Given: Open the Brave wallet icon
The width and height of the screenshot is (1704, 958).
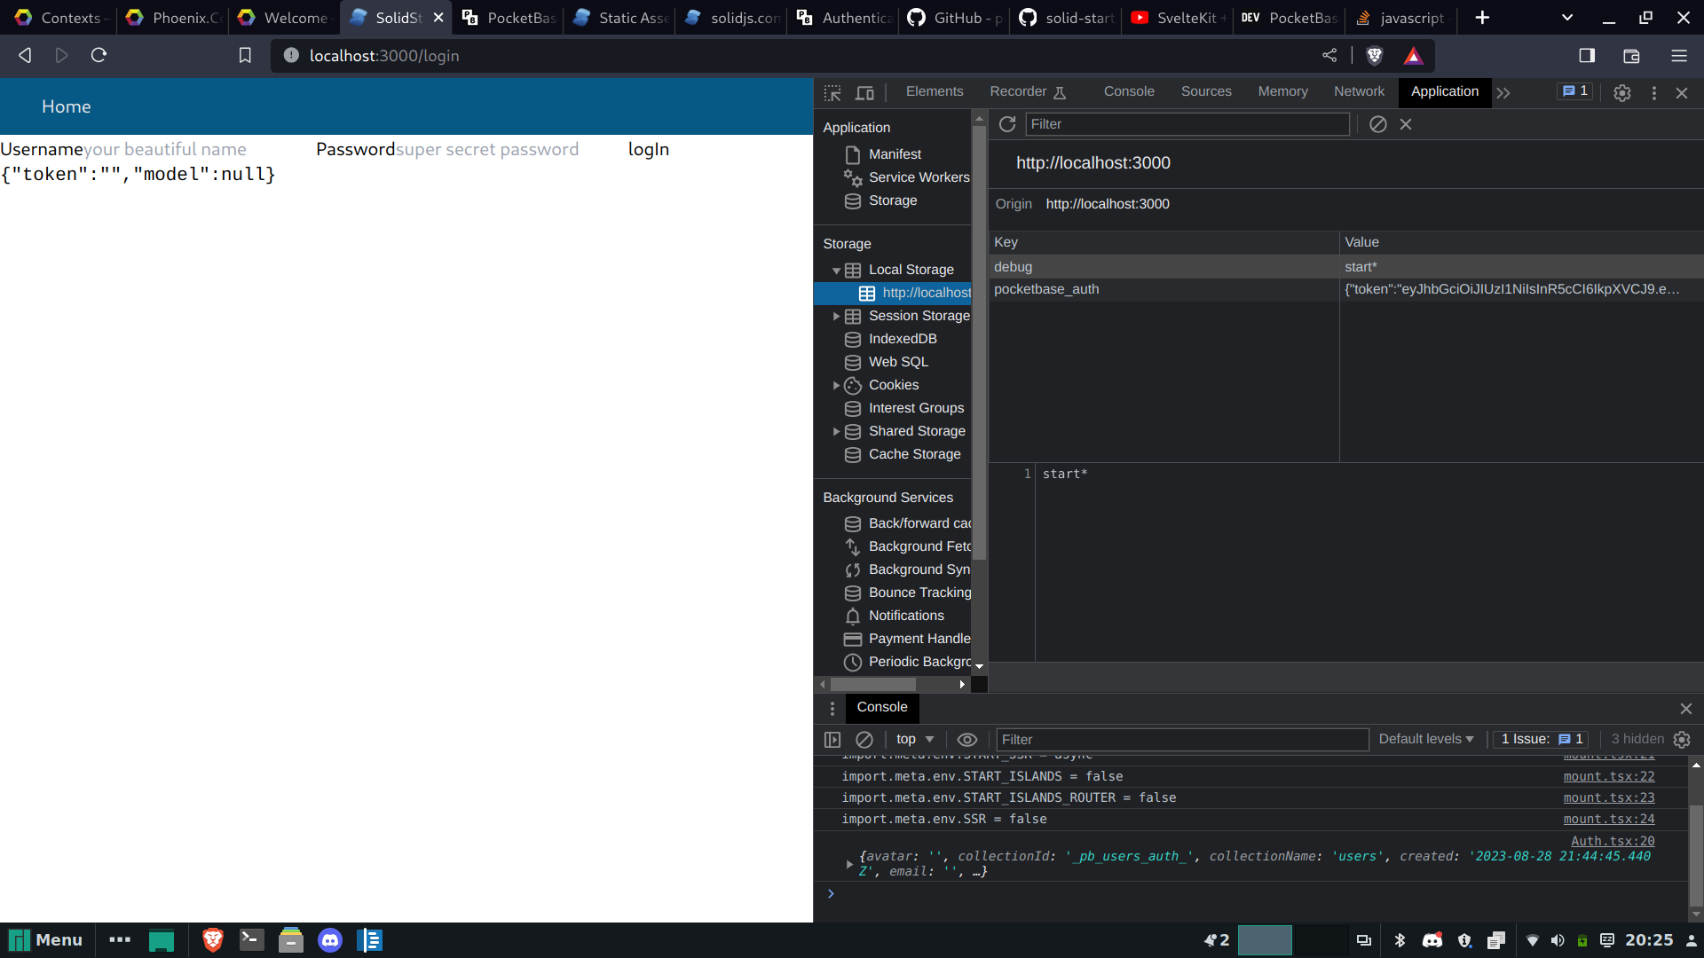Looking at the screenshot, I should [1631, 55].
